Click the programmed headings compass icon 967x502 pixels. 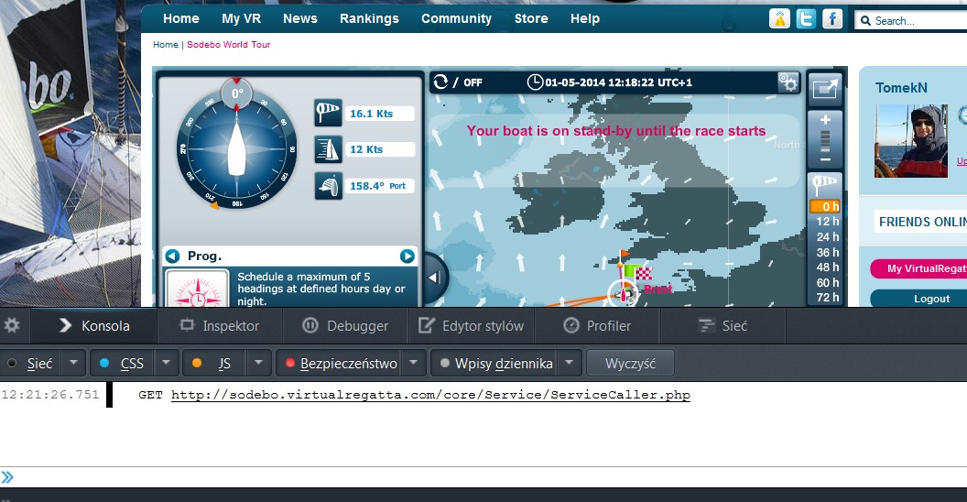coord(198,289)
